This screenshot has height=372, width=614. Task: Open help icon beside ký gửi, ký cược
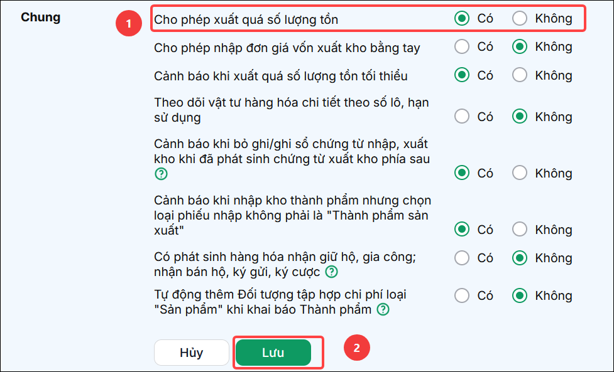pyautogui.click(x=332, y=272)
